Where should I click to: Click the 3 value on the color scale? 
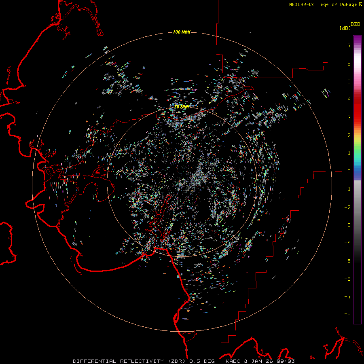(x=349, y=117)
